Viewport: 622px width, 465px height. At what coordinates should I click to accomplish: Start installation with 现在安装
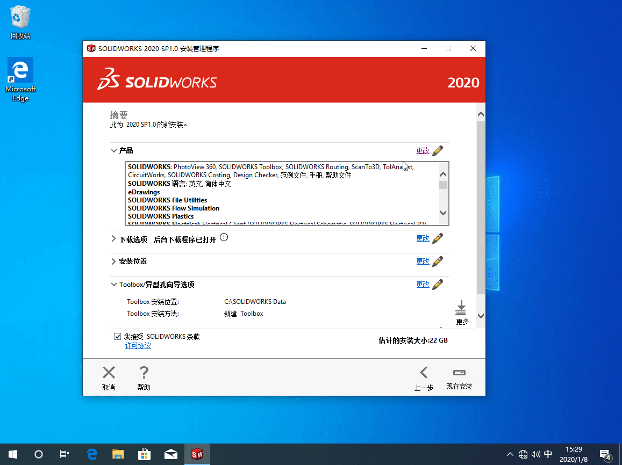coord(459,378)
